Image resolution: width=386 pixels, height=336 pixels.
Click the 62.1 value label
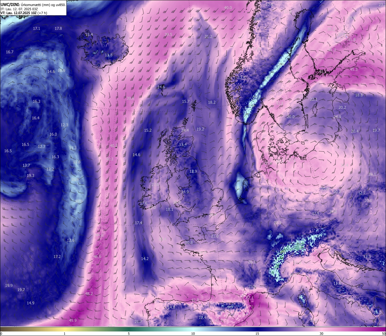(x=250, y=298)
